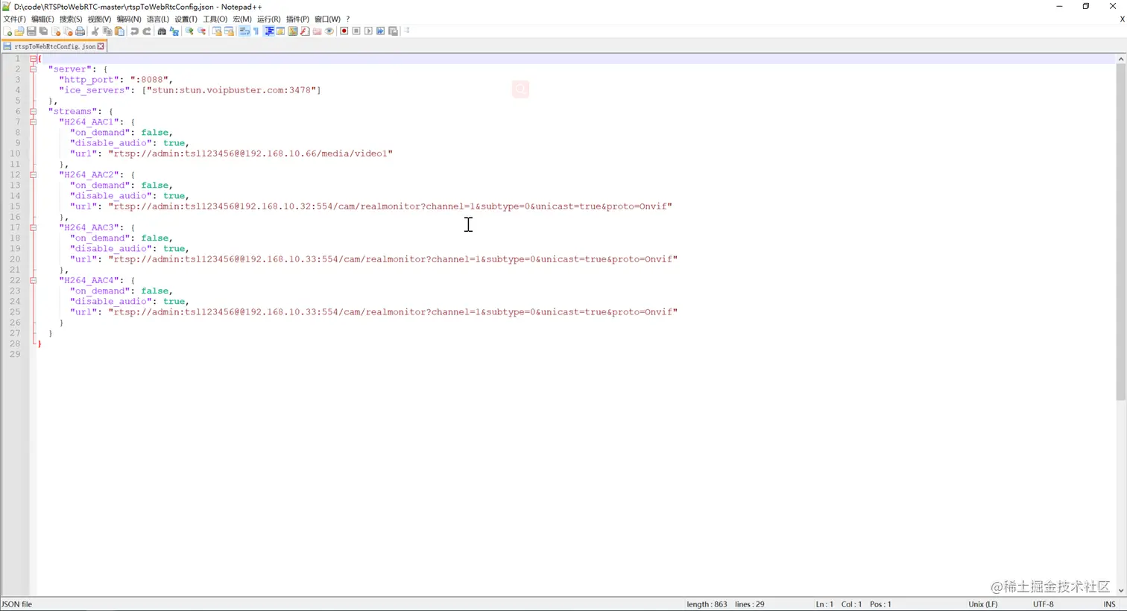1127x611 pixels.
Task: Toggle INS insert mode in status bar
Action: (1109, 604)
